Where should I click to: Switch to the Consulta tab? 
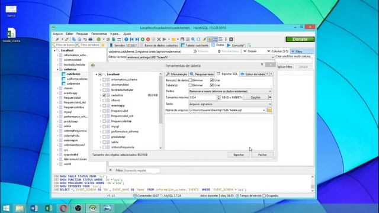click(236, 45)
